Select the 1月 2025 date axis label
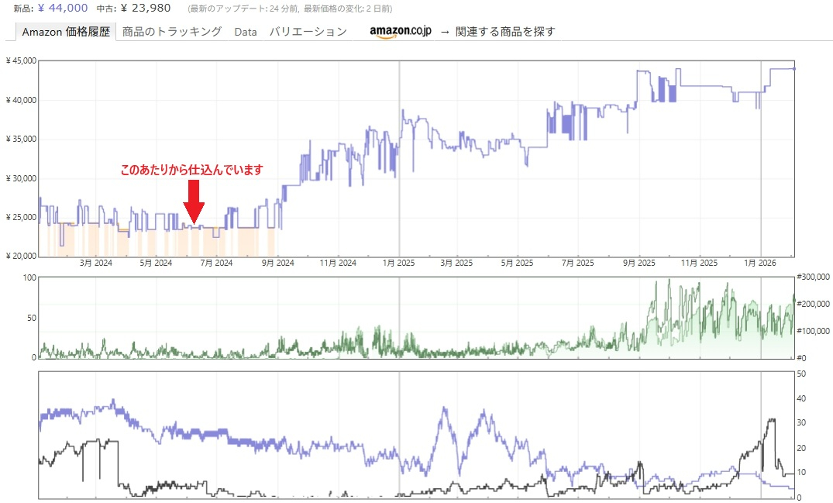833x503 pixels. [398, 264]
